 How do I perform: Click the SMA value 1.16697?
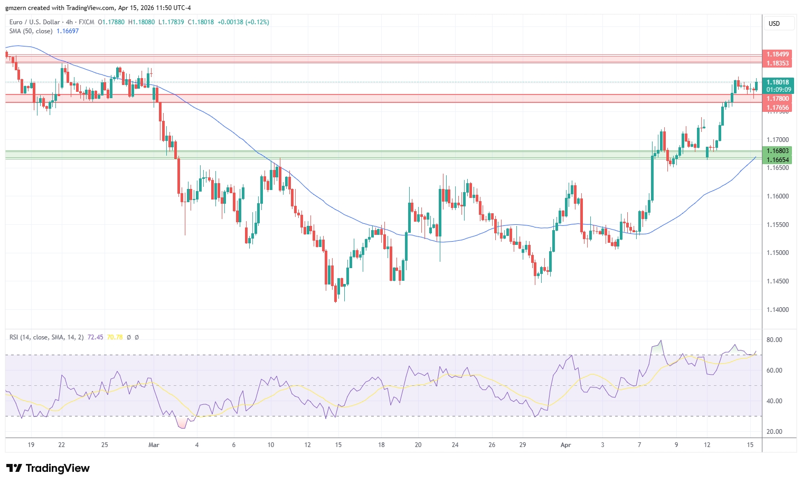68,31
